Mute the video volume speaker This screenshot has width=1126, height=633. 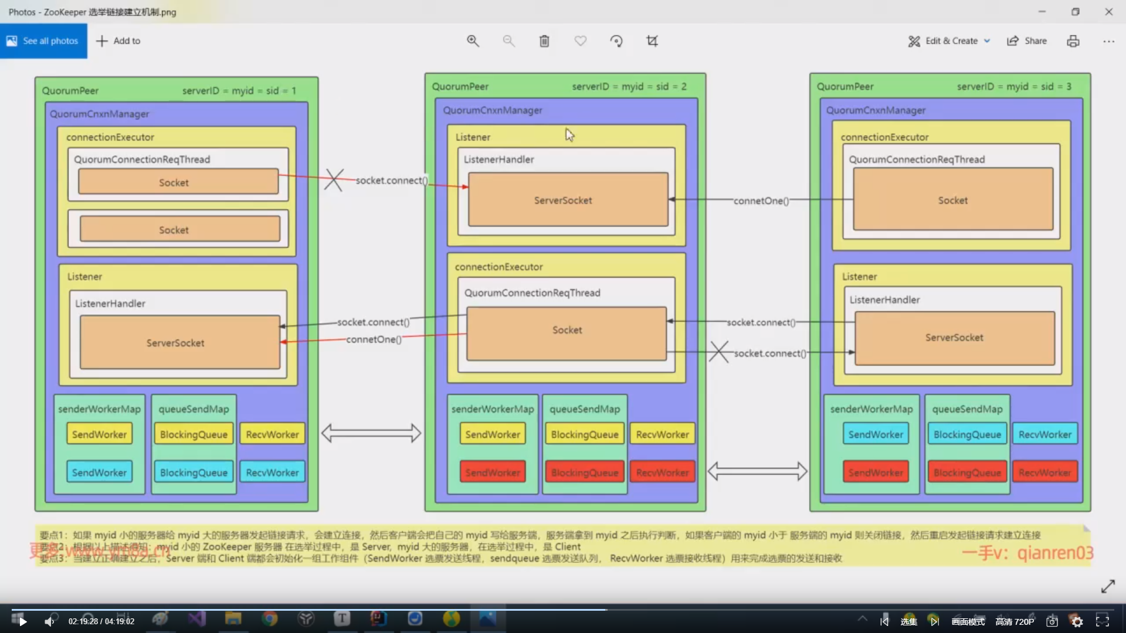point(50,621)
